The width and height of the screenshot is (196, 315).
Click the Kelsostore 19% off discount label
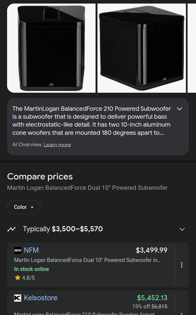click(x=141, y=307)
